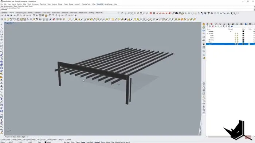
Task: Add a new viewport tab with plus
Action: [27, 137]
